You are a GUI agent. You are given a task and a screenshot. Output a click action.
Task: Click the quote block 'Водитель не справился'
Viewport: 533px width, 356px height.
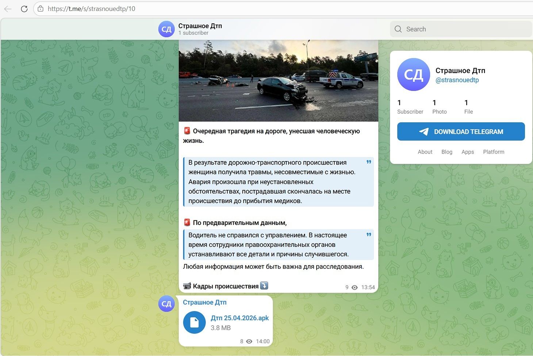tap(279, 245)
